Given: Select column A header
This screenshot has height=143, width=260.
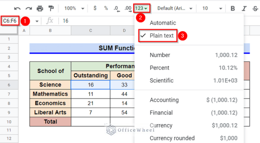Looking at the screenshot, I should [24, 31].
